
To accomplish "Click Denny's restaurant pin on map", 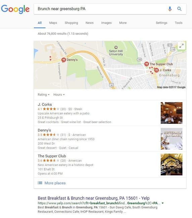I will (x=63, y=60).
